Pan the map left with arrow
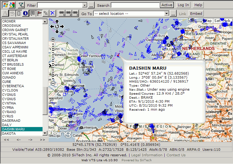Screen dimensions: 233x164 52,27
